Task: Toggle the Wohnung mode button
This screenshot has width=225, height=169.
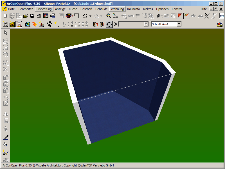Action: pos(117,9)
